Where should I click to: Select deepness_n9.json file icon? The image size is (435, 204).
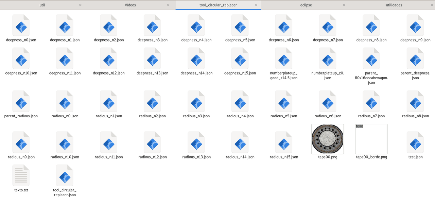pos(415,25)
